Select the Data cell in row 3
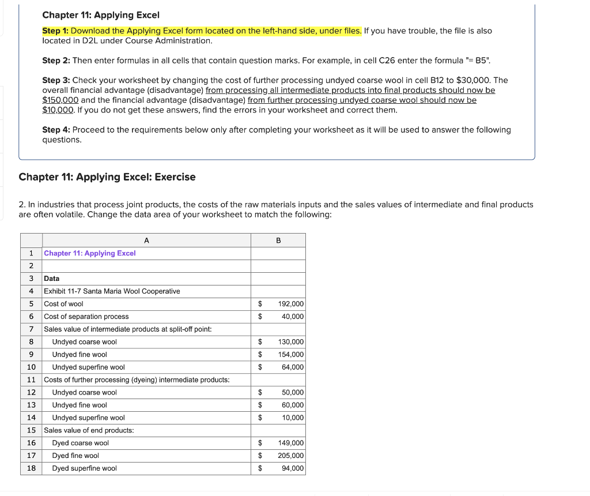590x496 pixels. [51, 278]
